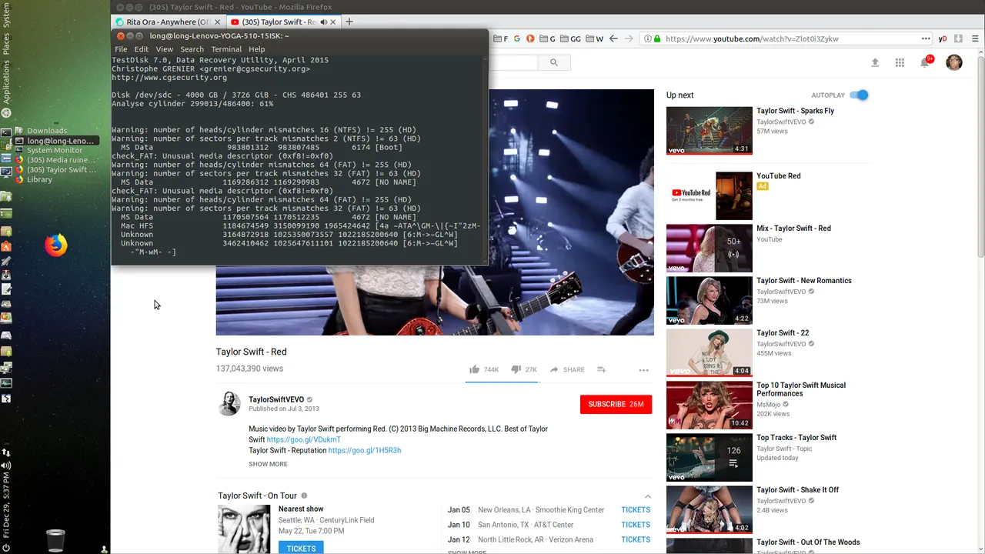Open the terminal File menu

click(x=121, y=49)
